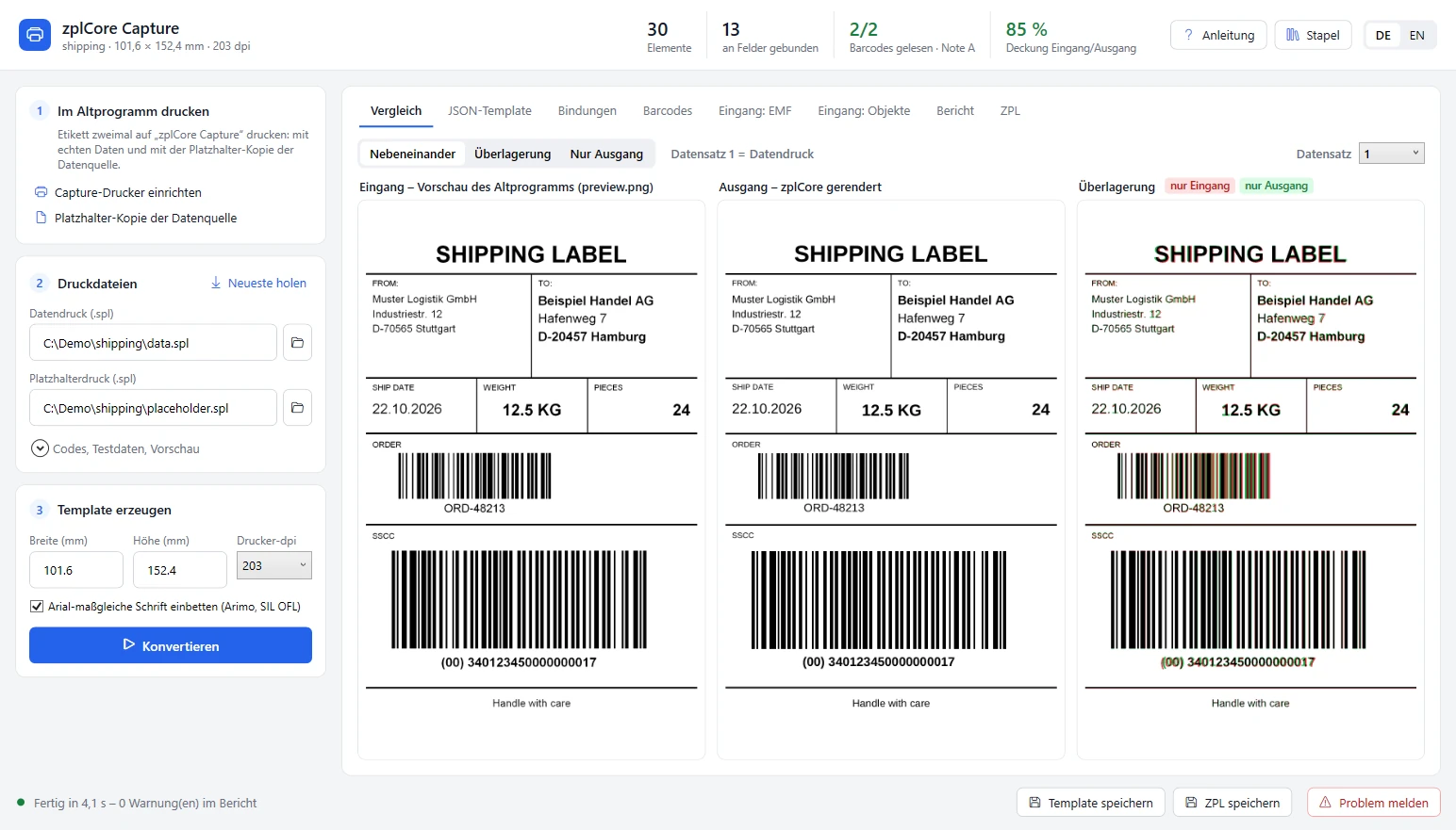Click the save icon on ZPL speichern

click(x=1191, y=803)
